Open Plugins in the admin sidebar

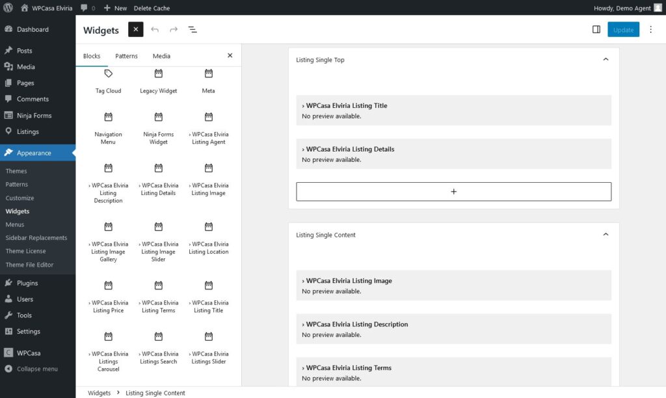pyautogui.click(x=27, y=284)
